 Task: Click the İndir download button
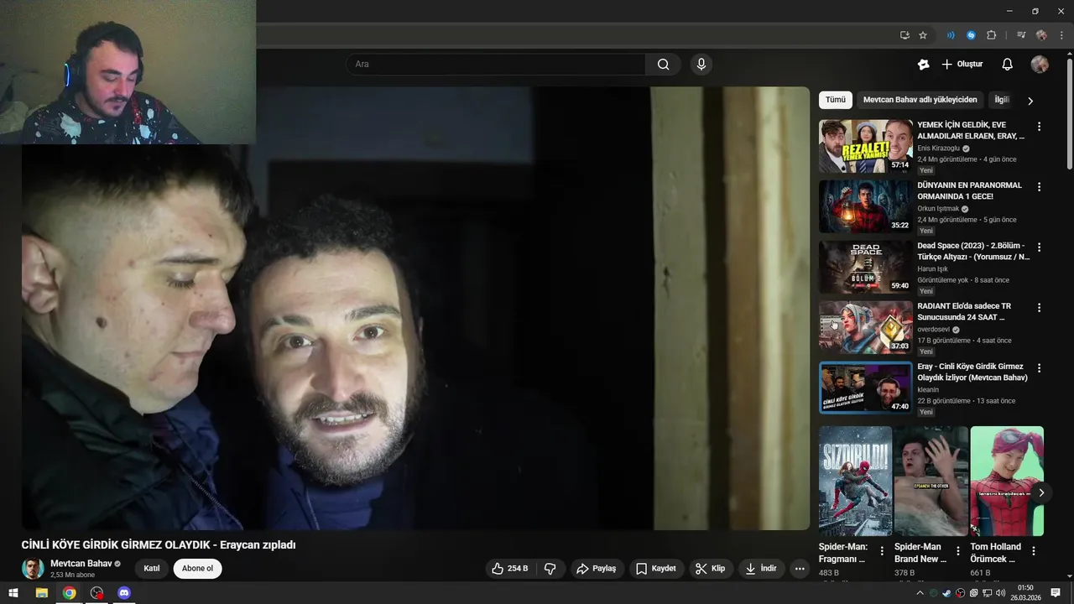click(x=761, y=569)
